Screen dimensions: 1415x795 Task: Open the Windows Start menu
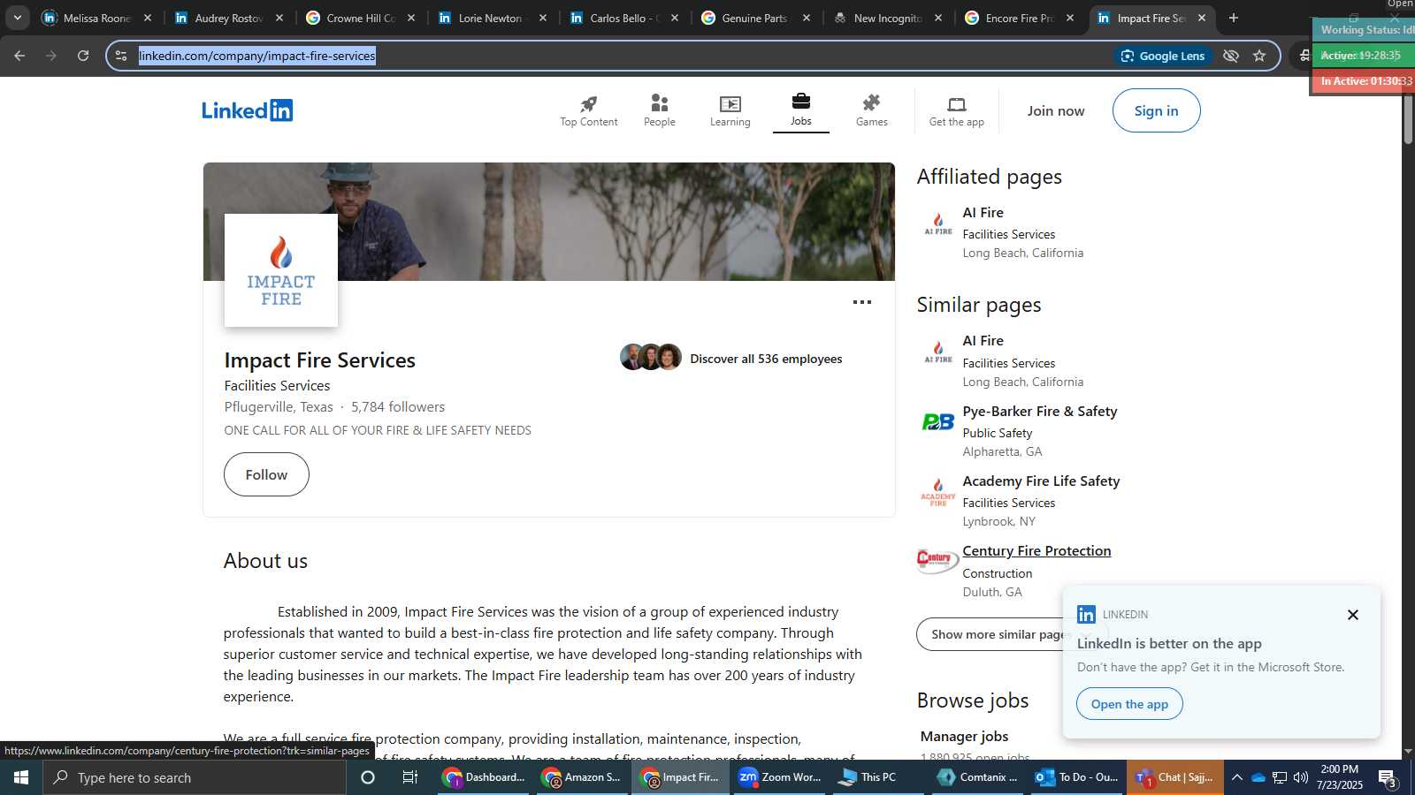coord(21,777)
